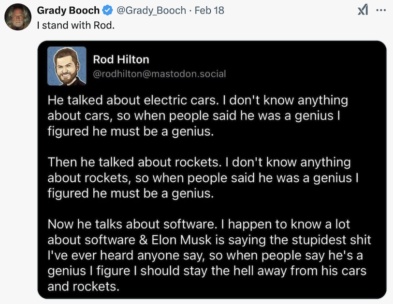
Task: Click the "I stand with Rod." text
Action: (x=76, y=25)
